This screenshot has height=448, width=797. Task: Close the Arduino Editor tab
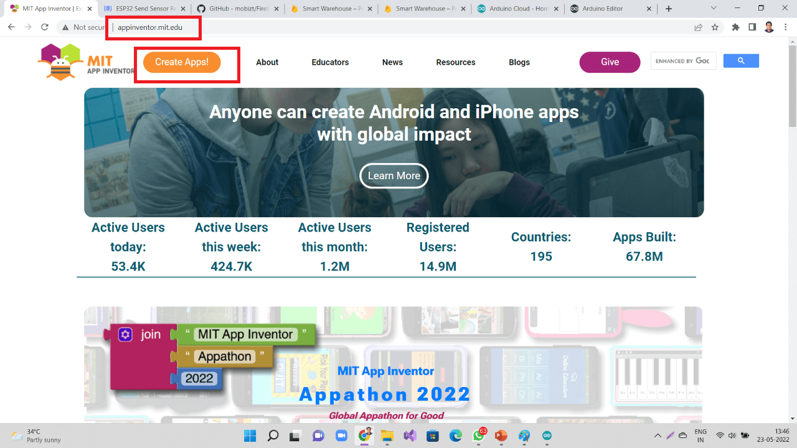[649, 9]
